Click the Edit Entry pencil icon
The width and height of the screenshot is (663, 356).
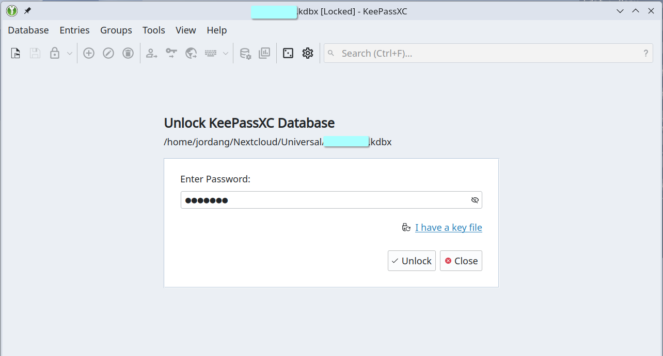point(108,53)
